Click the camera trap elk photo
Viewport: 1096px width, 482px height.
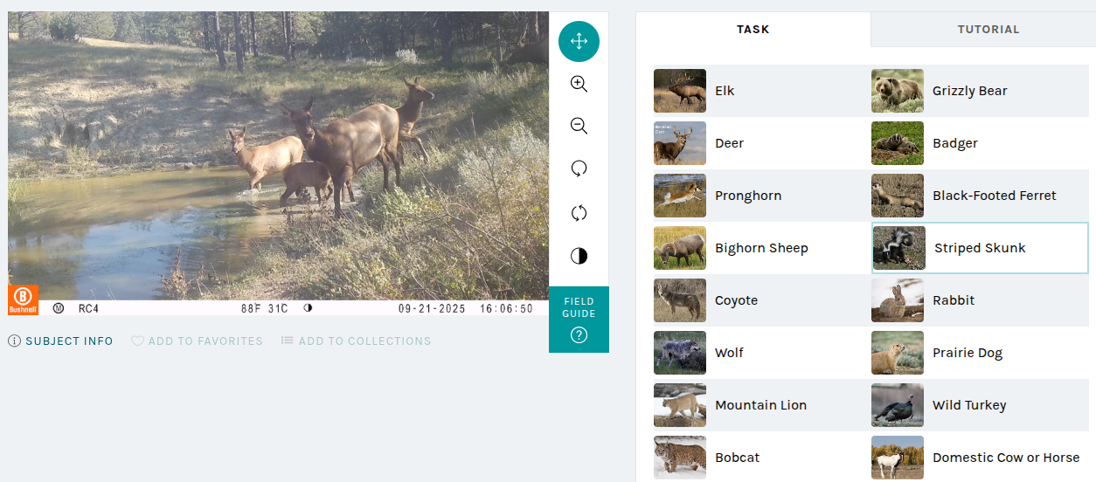278,155
